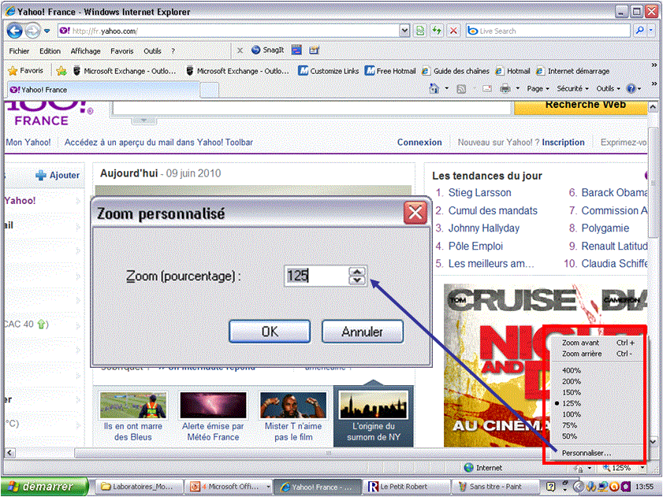Open the Stieg Larsson trend link
663x497 pixels.
(x=479, y=193)
